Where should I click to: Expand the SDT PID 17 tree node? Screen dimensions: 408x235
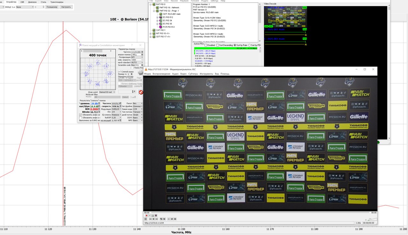tap(150, 37)
